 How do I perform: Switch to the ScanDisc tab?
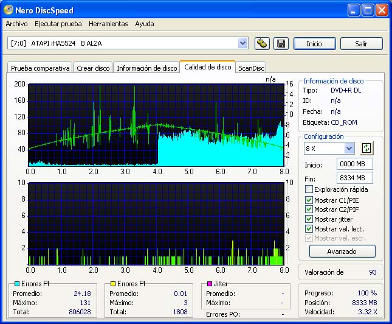[251, 68]
